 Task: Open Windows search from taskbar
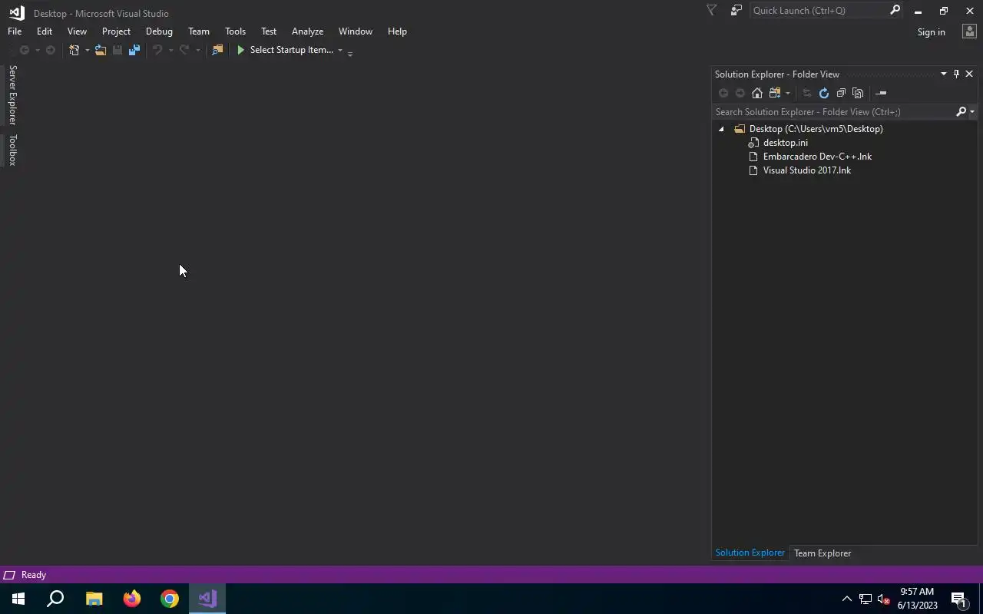(x=55, y=599)
